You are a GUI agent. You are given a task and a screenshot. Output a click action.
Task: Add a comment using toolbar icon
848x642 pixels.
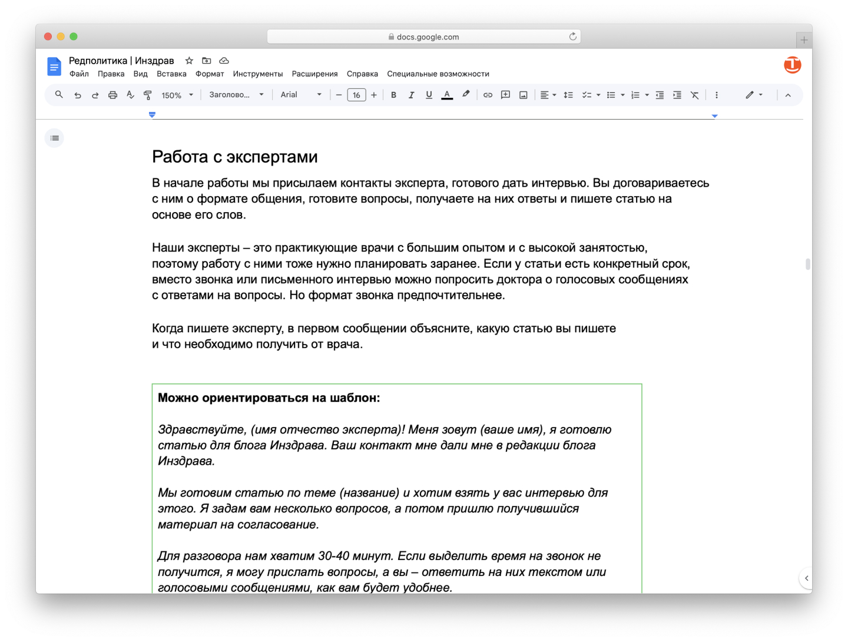[x=505, y=95]
